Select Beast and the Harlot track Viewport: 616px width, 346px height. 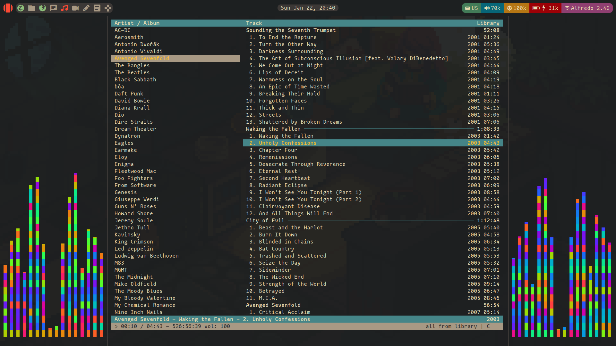[x=290, y=227]
